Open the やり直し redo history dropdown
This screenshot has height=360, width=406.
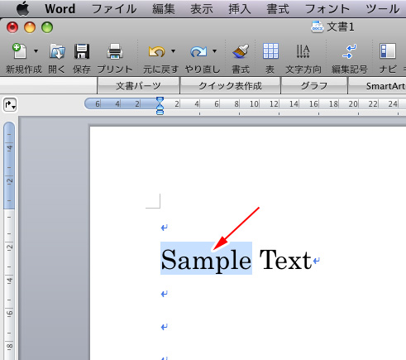(214, 51)
